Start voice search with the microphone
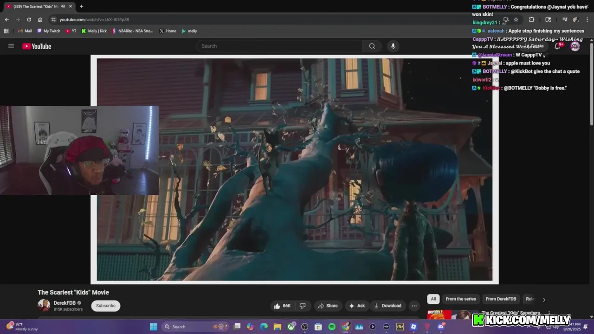This screenshot has height=334, width=594. coord(393,46)
